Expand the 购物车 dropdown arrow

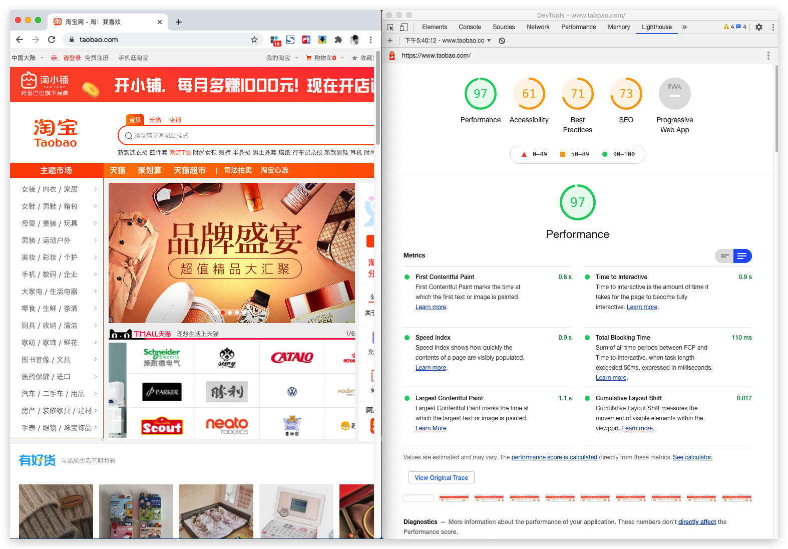342,58
